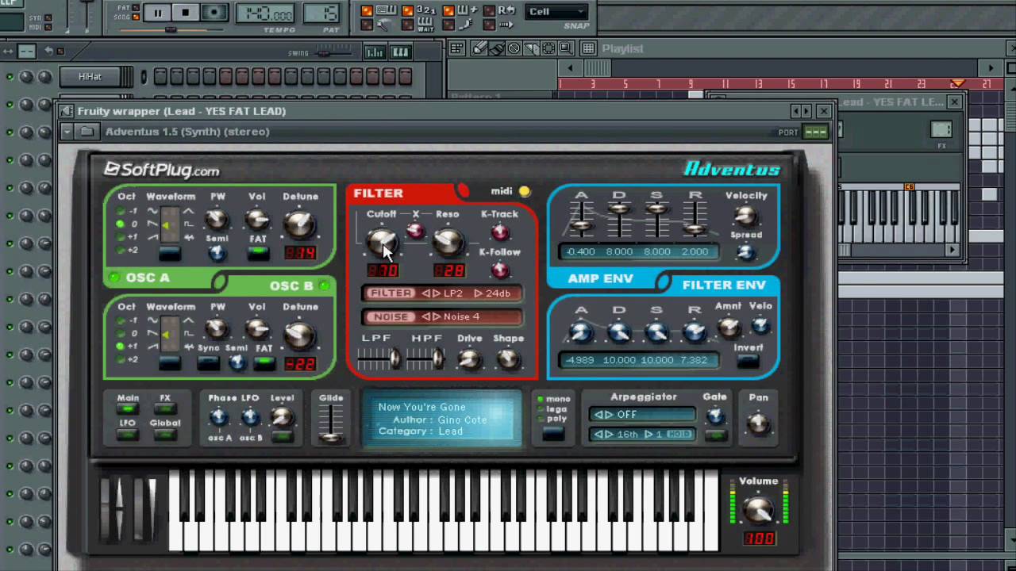The height and width of the screenshot is (571, 1016).
Task: Click the NOISE label button
Action: tap(391, 317)
